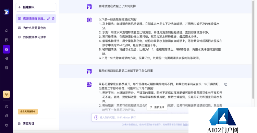Viewport: 257px width, 133px height.
Task: Click the line 以下是一些去除咖啡渍的方法
Action: click(x=118, y=20)
